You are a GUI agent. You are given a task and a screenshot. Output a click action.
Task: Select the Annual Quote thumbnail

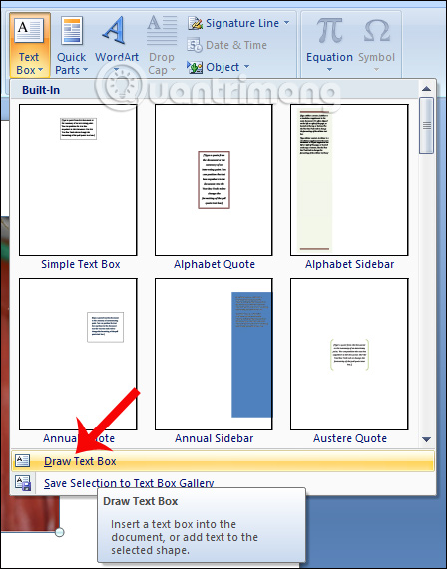[x=78, y=354]
